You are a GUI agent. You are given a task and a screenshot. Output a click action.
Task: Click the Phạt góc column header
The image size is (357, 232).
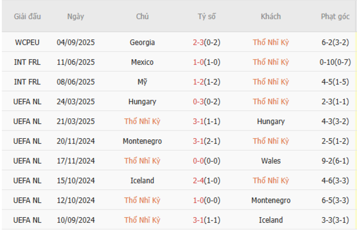(335, 16)
